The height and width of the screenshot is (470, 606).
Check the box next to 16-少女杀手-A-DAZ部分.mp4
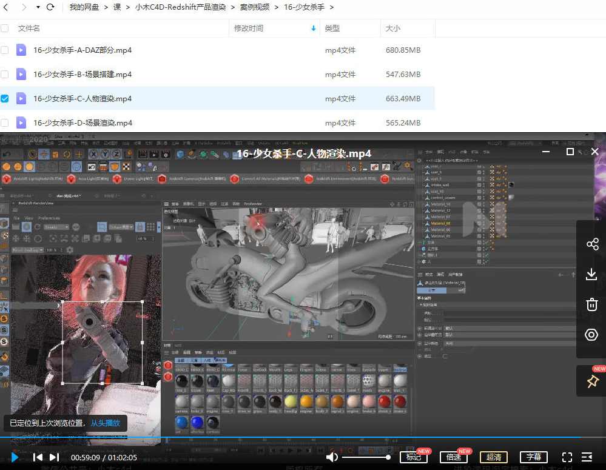pyautogui.click(x=5, y=50)
